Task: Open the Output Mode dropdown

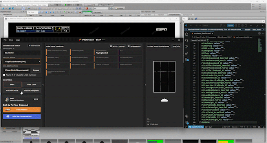Action: 22,61
